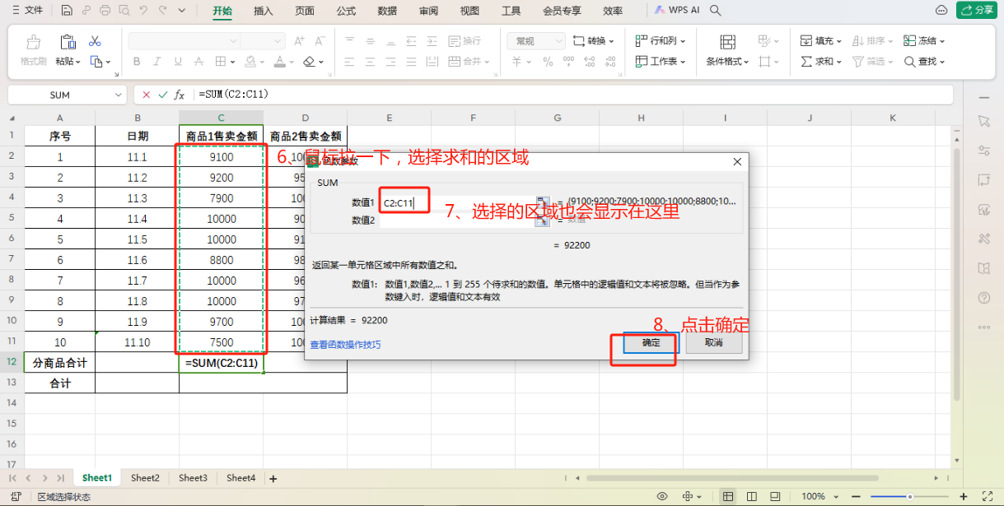Open the Insert (插入) ribbon tab

coord(264,11)
